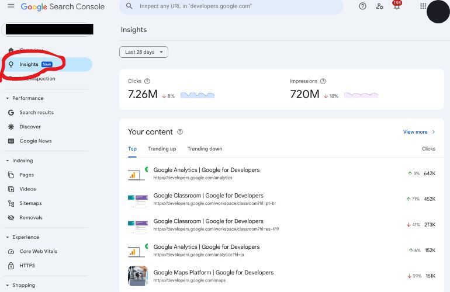The width and height of the screenshot is (450, 292).
Task: Click the Overview home icon
Action: [x=11, y=50]
